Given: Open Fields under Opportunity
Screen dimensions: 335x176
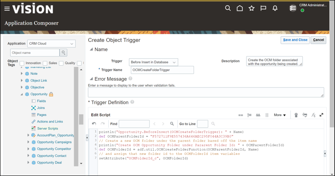Looking at the screenshot, I should tap(41, 101).
